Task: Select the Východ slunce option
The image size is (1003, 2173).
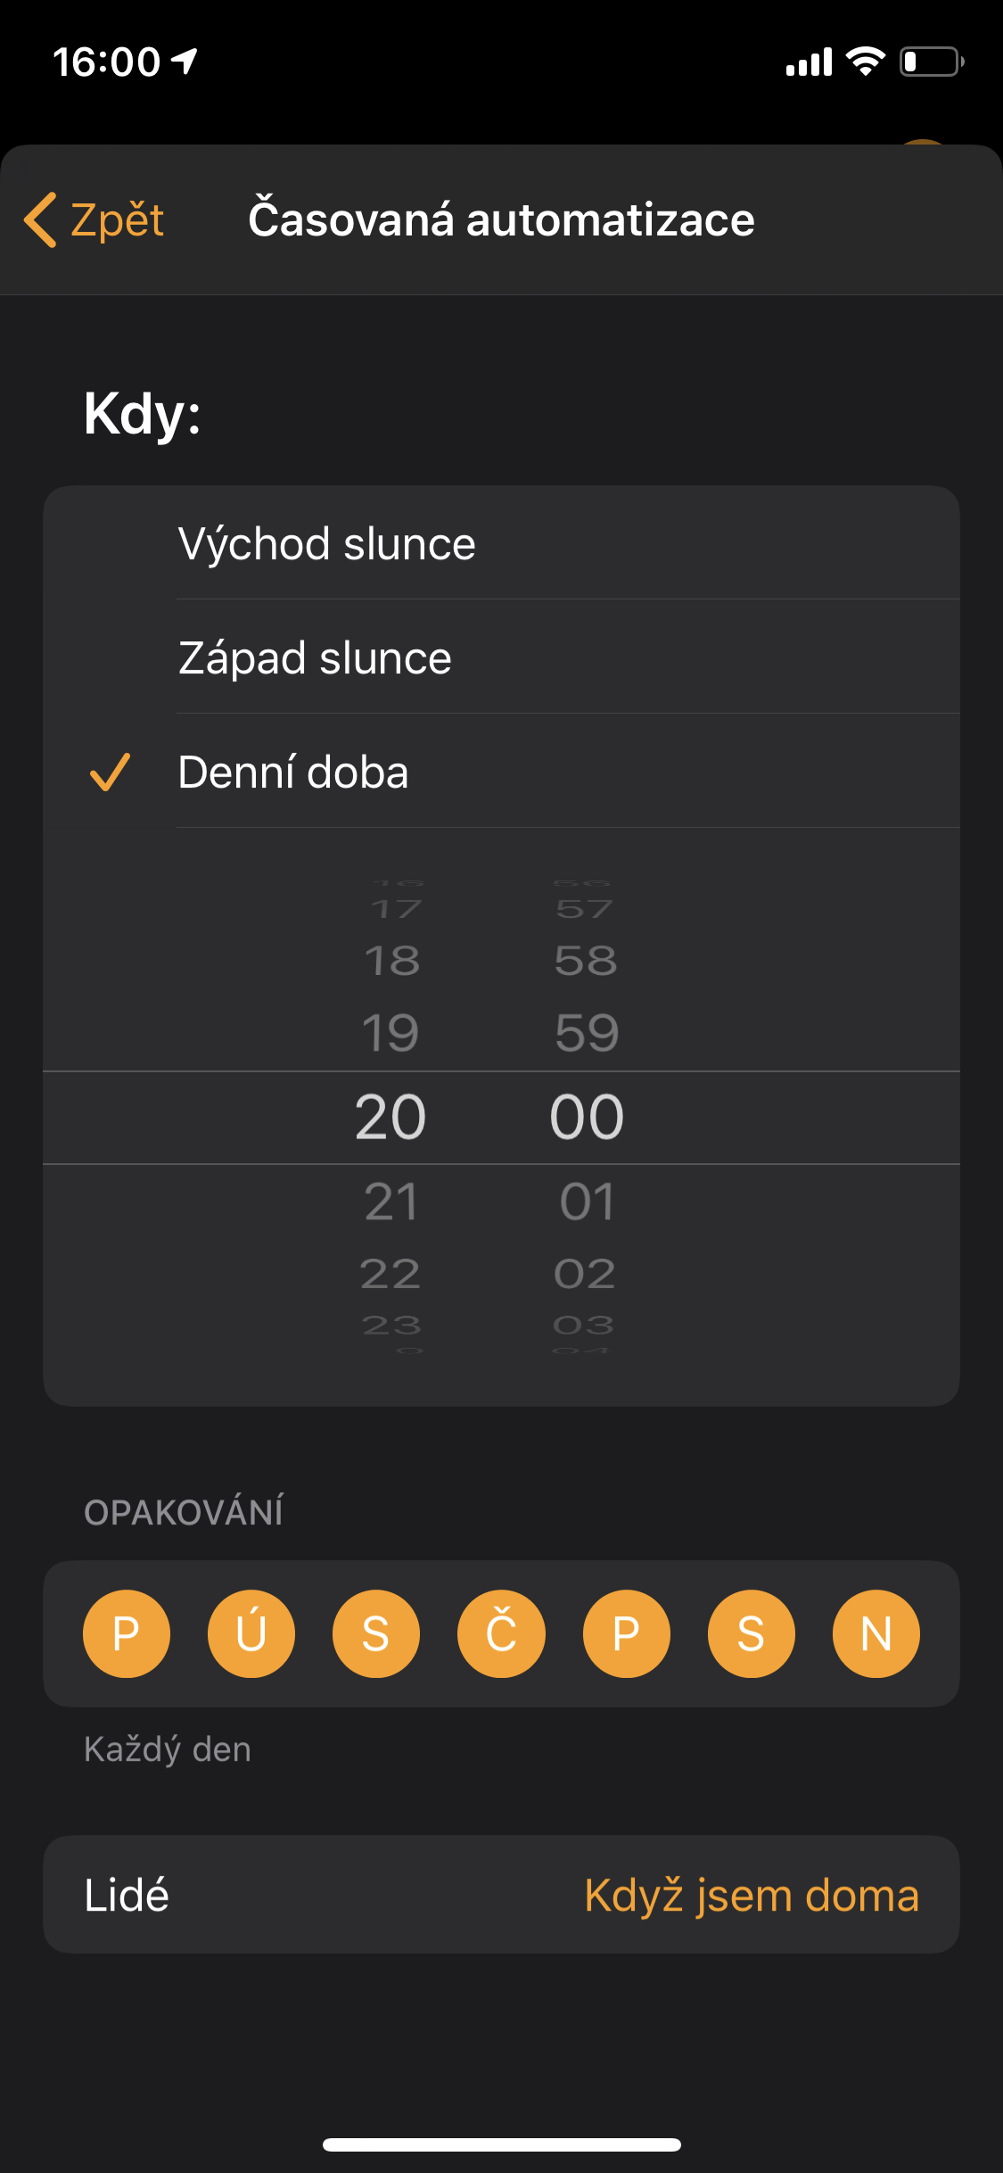Action: [x=326, y=544]
